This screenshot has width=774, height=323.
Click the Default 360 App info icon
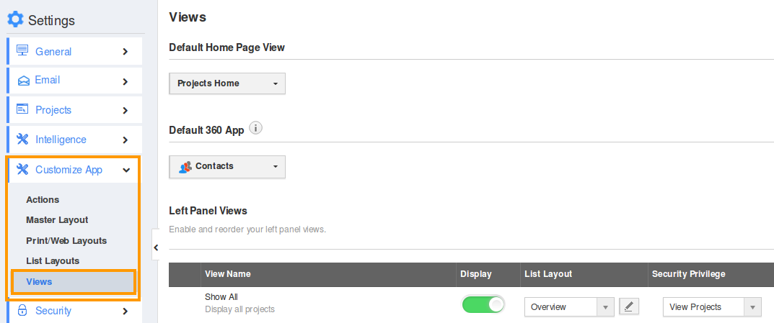click(x=255, y=128)
